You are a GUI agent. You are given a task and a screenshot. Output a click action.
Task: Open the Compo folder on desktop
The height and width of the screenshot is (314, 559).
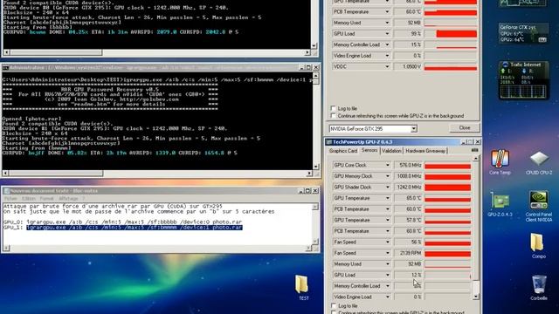point(538,246)
